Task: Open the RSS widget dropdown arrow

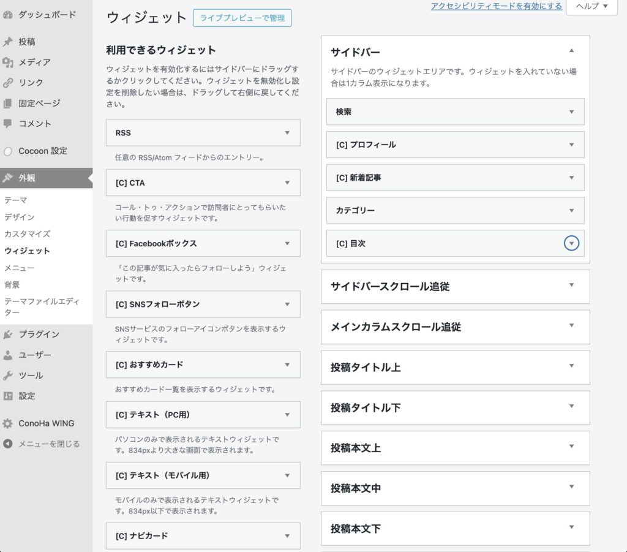Action: [x=287, y=133]
